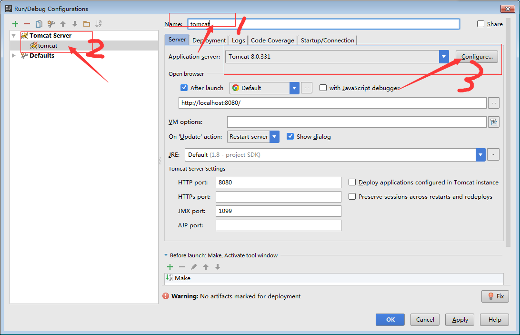This screenshot has width=520, height=335.
Task: Click the browse button next to browser dropdown
Action: tap(307, 88)
